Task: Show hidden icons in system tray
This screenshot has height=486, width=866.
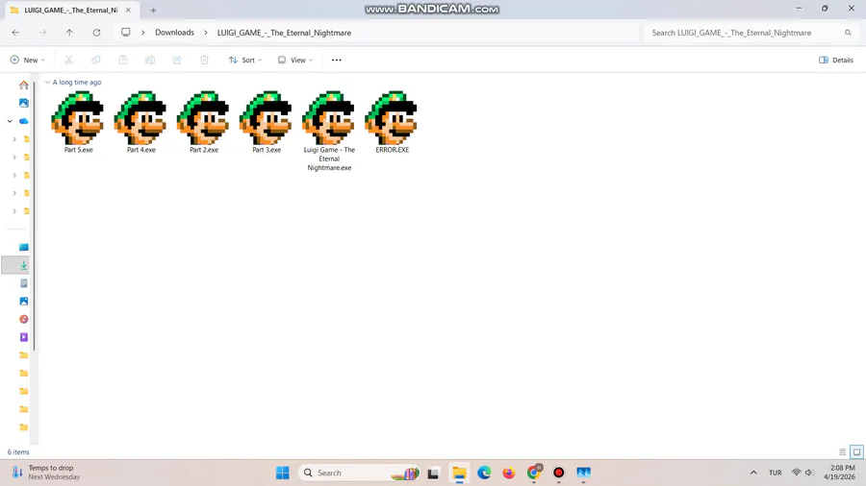Action: click(x=753, y=473)
